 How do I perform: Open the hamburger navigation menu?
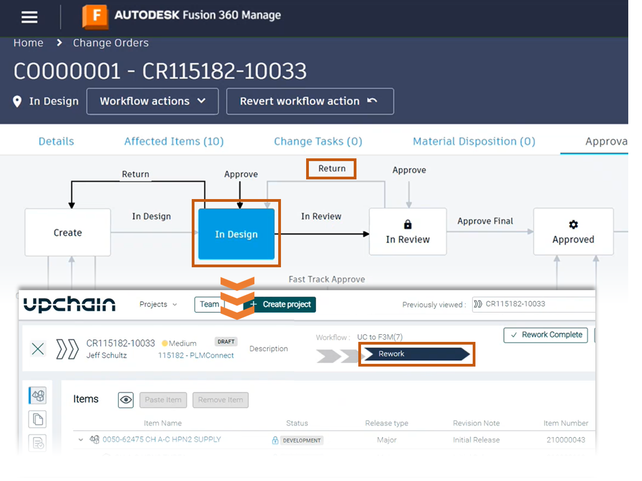click(x=29, y=16)
